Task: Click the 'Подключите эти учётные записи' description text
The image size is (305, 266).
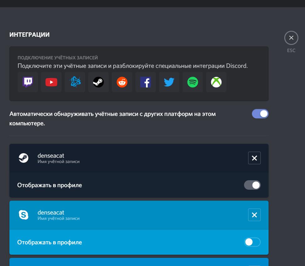Action: [133, 66]
